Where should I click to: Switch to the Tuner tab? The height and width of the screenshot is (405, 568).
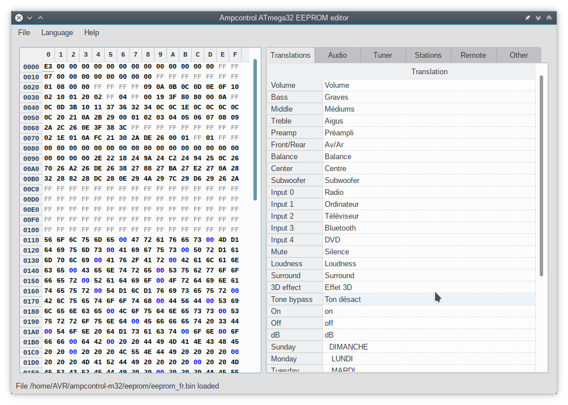click(x=382, y=55)
